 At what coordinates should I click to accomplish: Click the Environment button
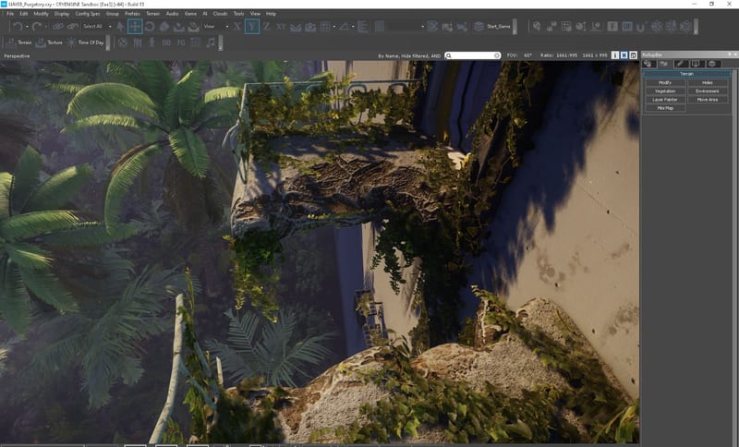point(708,91)
